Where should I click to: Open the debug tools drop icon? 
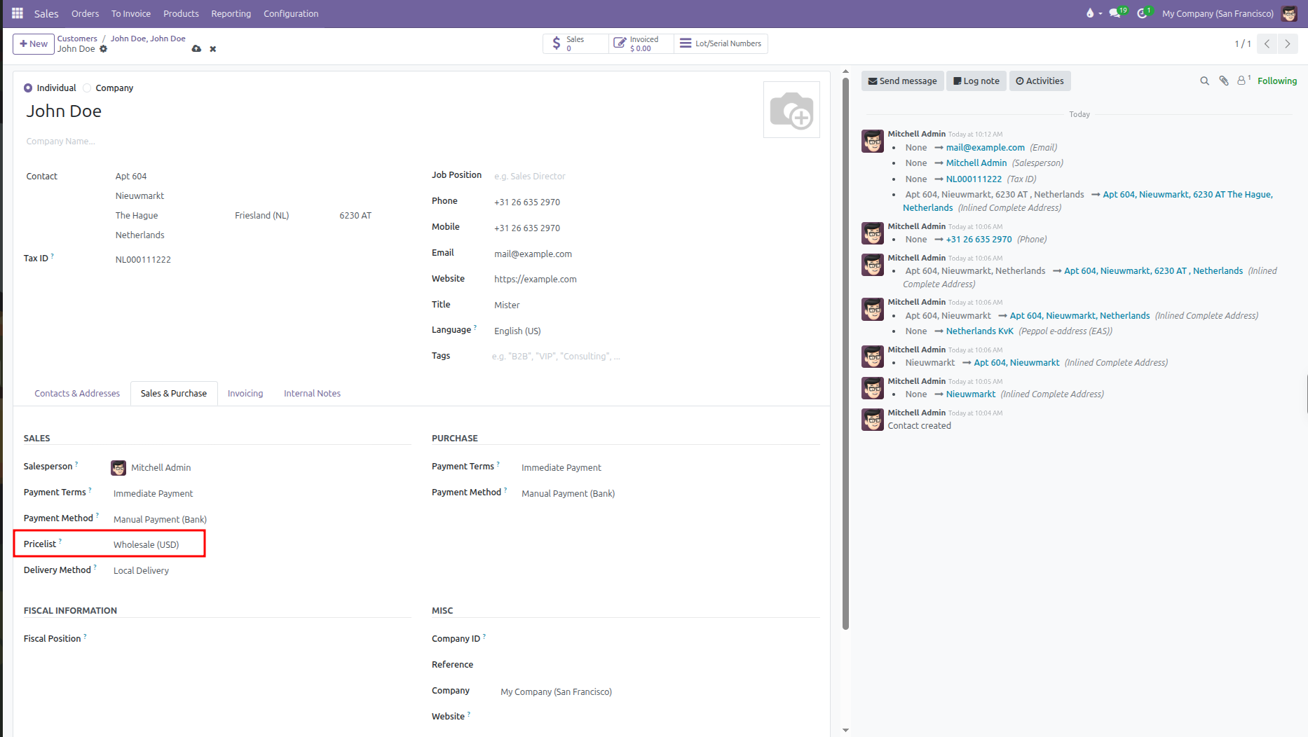coord(1094,13)
